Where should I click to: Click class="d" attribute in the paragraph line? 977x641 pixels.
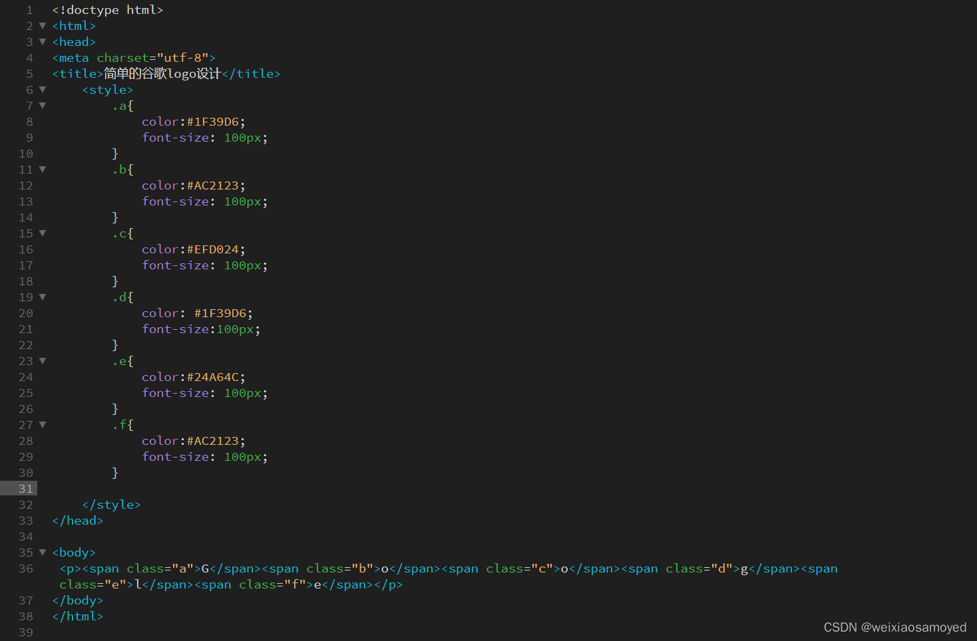coord(699,569)
